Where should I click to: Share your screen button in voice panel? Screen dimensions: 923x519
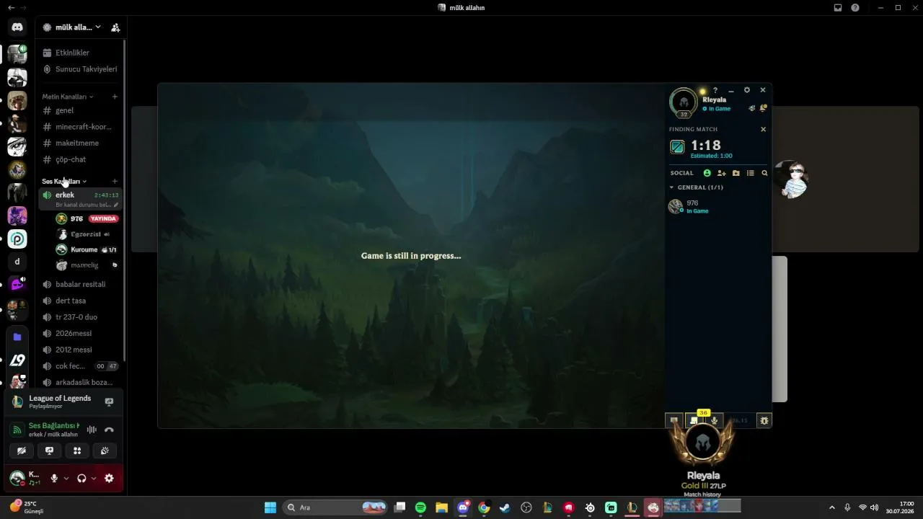tap(49, 451)
